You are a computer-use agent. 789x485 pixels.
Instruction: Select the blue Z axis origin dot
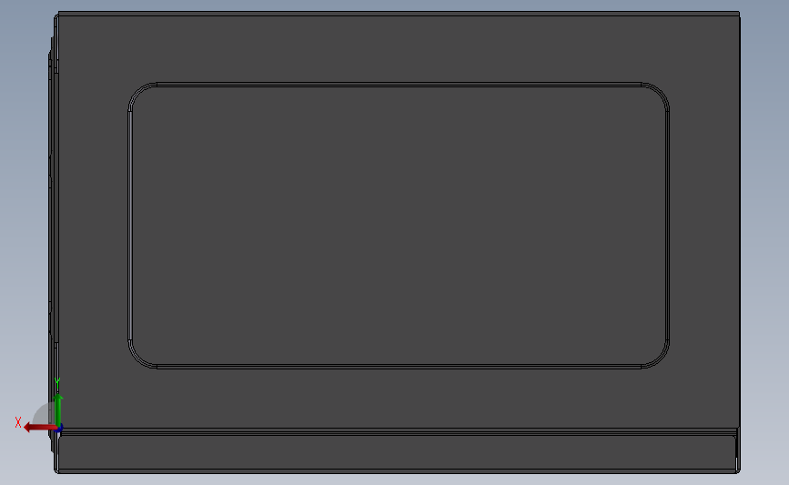[x=59, y=429]
